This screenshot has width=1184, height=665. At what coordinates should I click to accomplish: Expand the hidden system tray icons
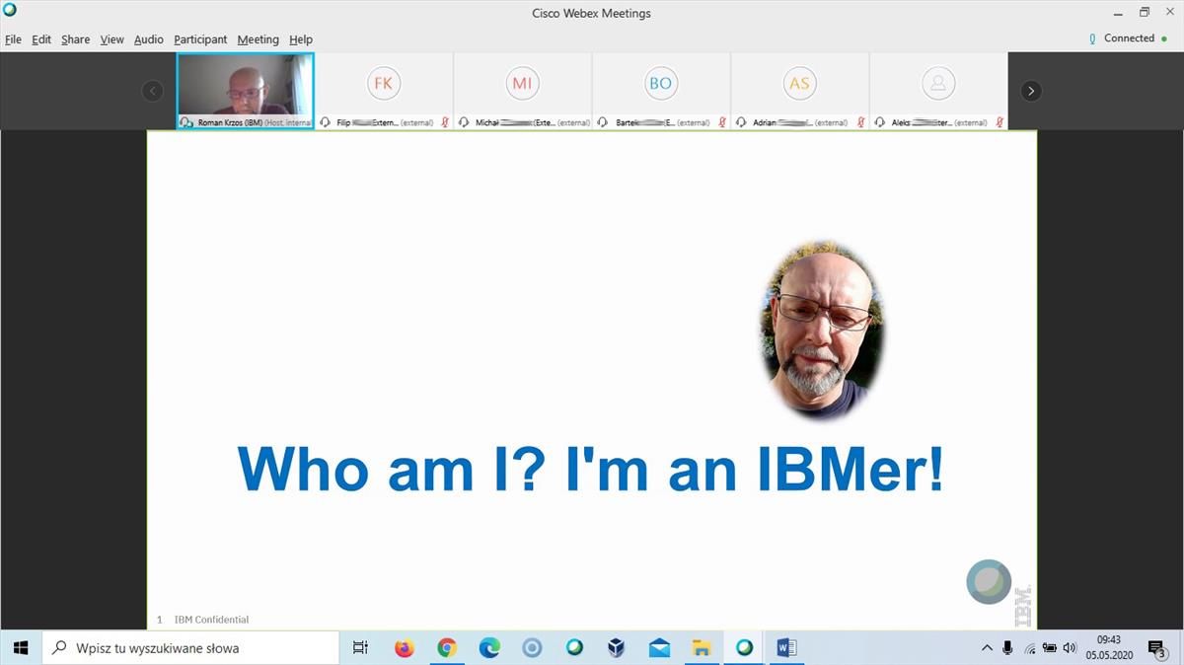coord(987,647)
